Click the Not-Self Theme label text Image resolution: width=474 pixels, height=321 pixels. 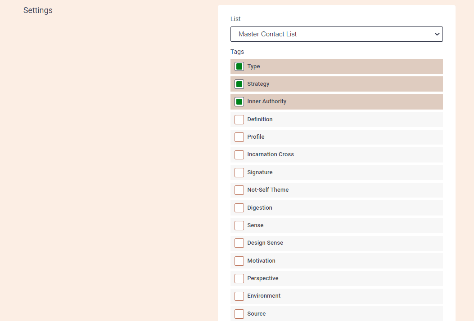268,190
